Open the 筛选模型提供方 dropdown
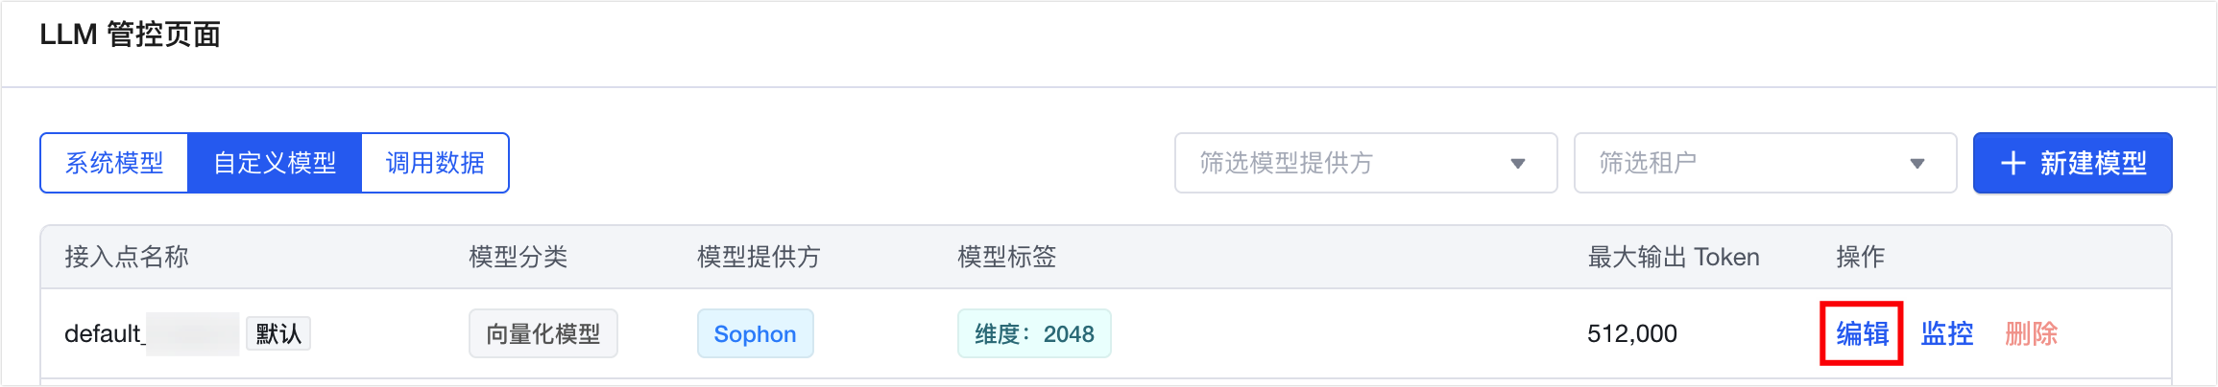The width and height of the screenshot is (2218, 387). [1364, 163]
